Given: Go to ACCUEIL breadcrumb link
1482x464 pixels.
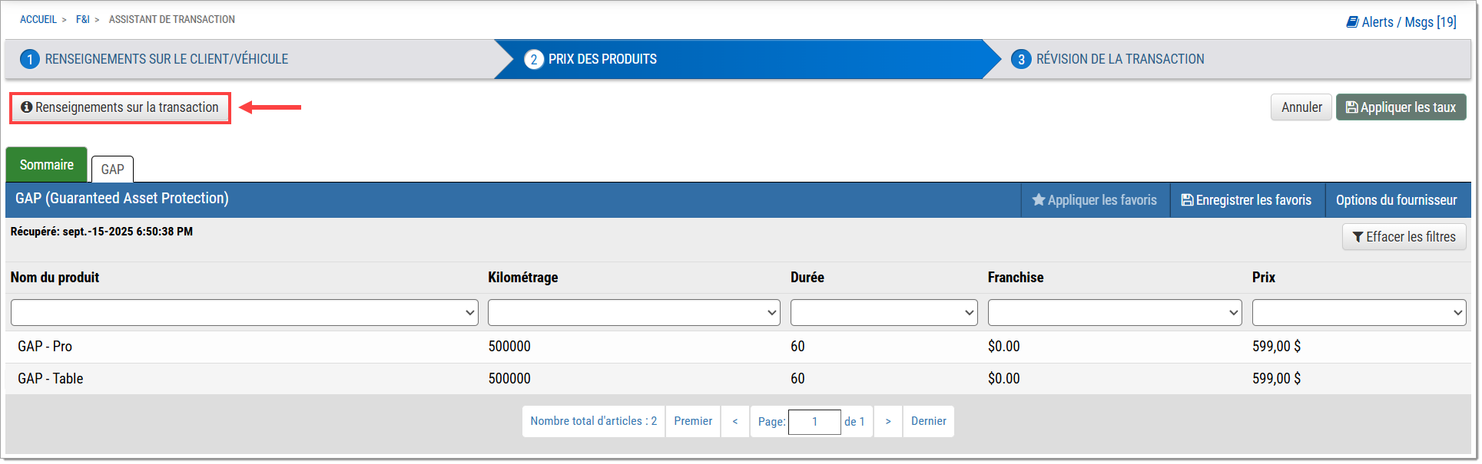Looking at the screenshot, I should [38, 19].
